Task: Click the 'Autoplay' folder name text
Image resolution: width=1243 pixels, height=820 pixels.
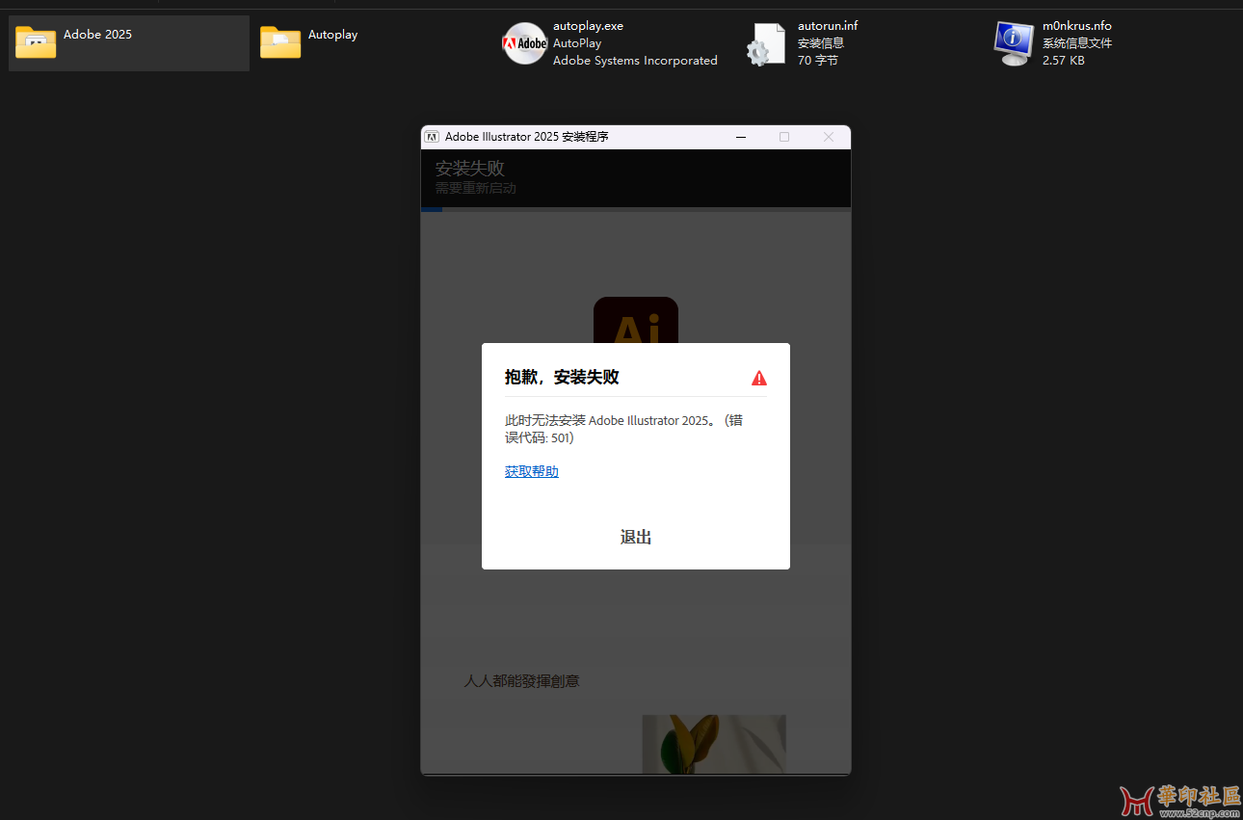Action: [333, 35]
